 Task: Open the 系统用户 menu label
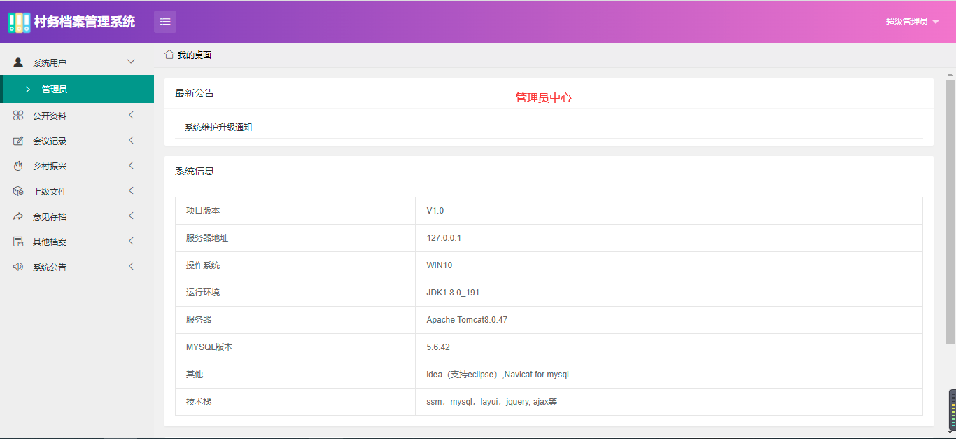(50, 63)
